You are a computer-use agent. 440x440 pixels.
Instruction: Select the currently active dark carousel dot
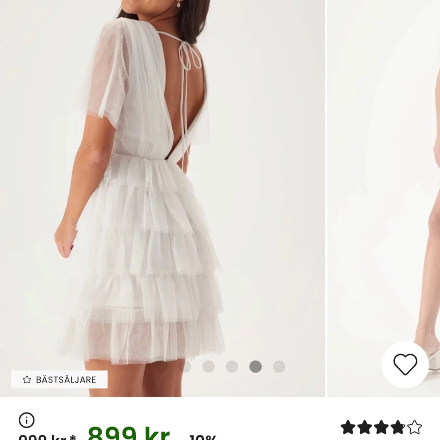coord(255,366)
